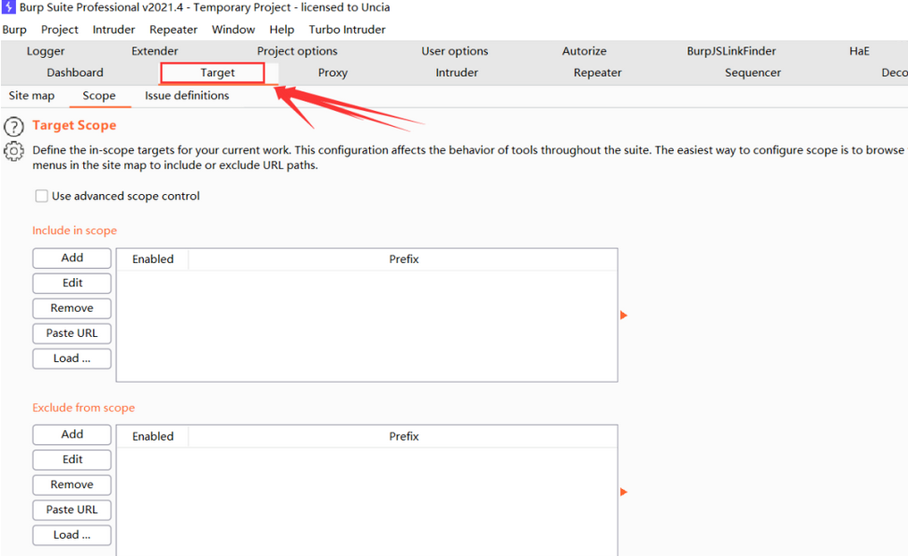Open the Repeater menu in menu bar
The height and width of the screenshot is (556, 908).
click(x=173, y=29)
